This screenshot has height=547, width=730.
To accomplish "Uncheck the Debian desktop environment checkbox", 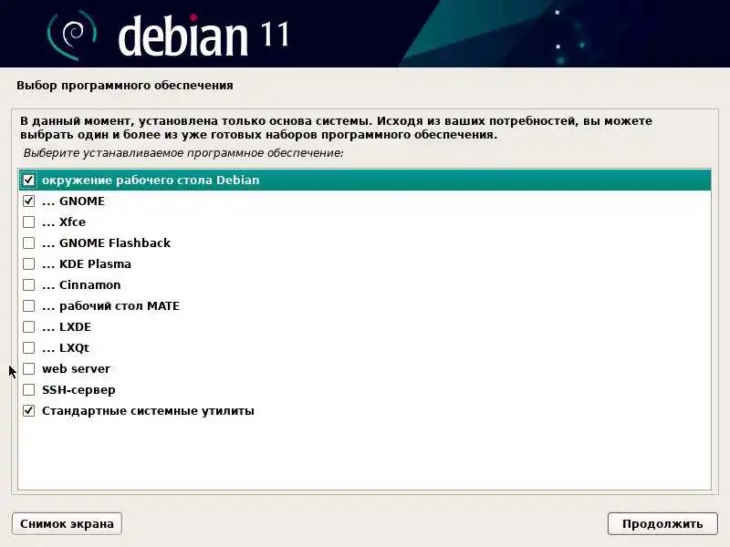I will point(29,180).
